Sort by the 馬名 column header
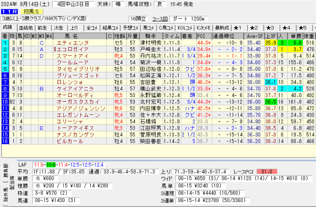 click(71, 36)
